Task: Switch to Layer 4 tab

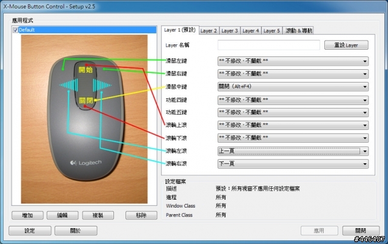Action: tap(250, 31)
